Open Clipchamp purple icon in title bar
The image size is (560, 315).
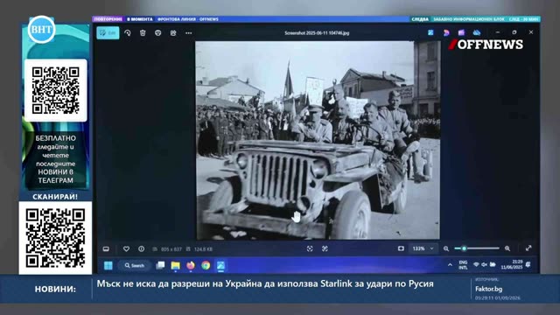pos(461,32)
